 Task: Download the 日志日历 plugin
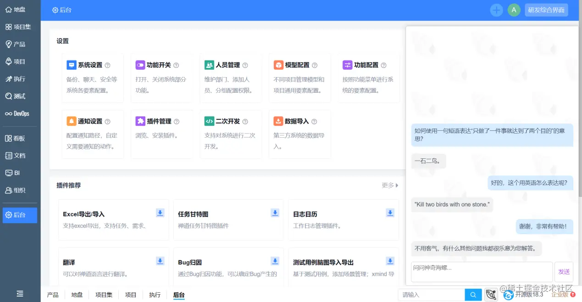point(390,213)
